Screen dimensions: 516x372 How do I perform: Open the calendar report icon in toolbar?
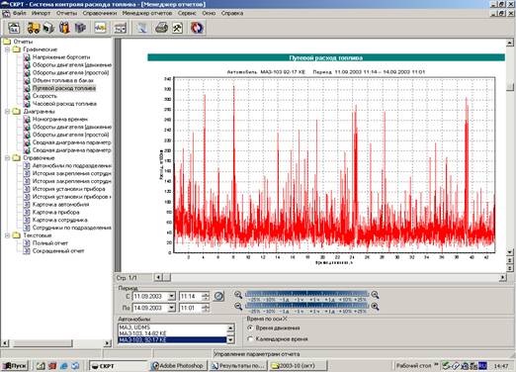coord(14,28)
